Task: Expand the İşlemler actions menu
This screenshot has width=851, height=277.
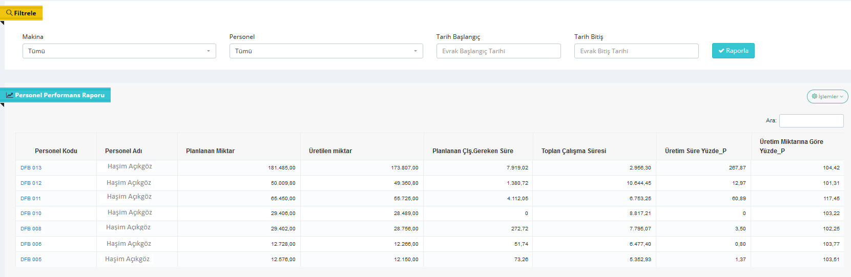Action: point(827,96)
